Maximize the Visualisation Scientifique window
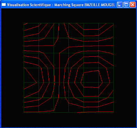 pos(126,5)
